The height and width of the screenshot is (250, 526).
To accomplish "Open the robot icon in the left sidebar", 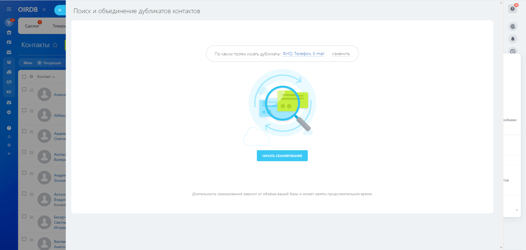I will click(9, 52).
